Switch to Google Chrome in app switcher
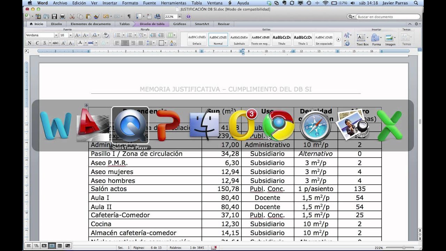446x251 pixels. (278, 126)
